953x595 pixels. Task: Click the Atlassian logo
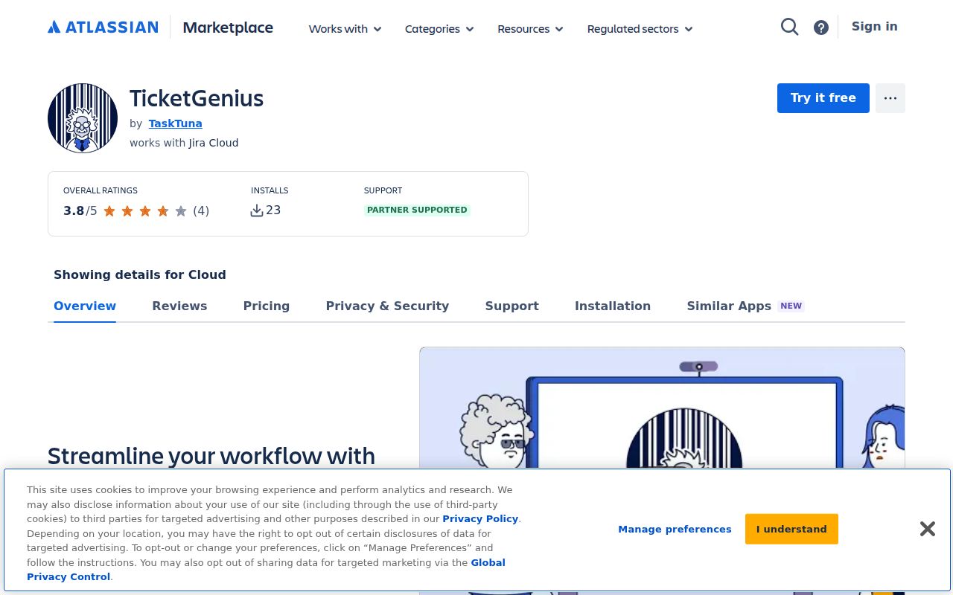pos(103,28)
